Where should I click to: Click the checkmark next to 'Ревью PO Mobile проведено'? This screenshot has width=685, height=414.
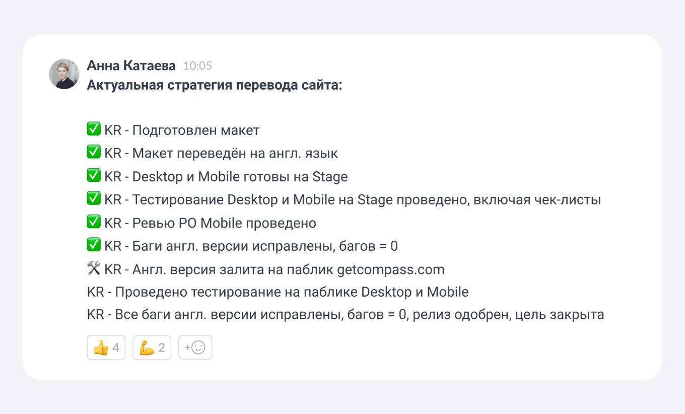pos(94,222)
